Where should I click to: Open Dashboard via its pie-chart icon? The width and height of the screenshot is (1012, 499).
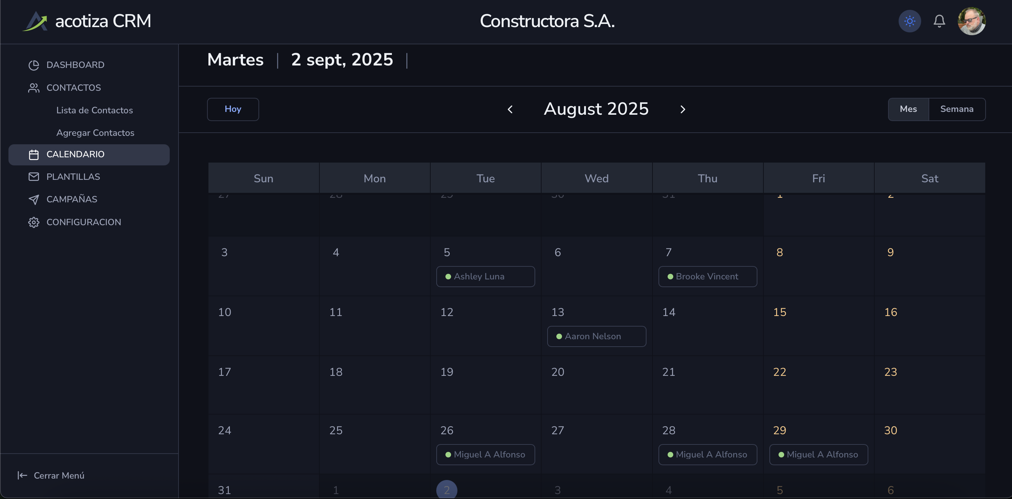pyautogui.click(x=34, y=65)
